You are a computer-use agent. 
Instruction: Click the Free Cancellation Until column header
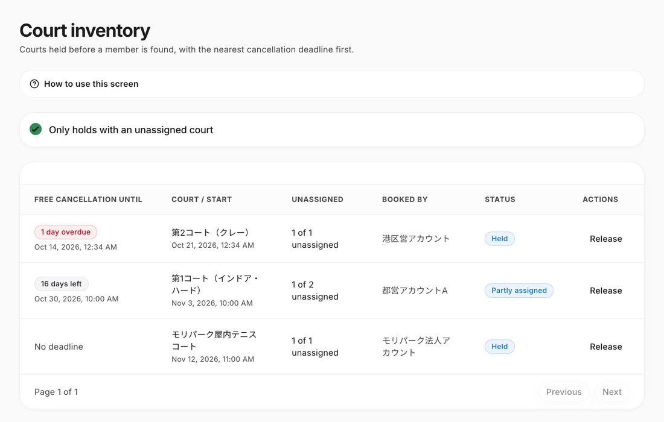(x=88, y=200)
